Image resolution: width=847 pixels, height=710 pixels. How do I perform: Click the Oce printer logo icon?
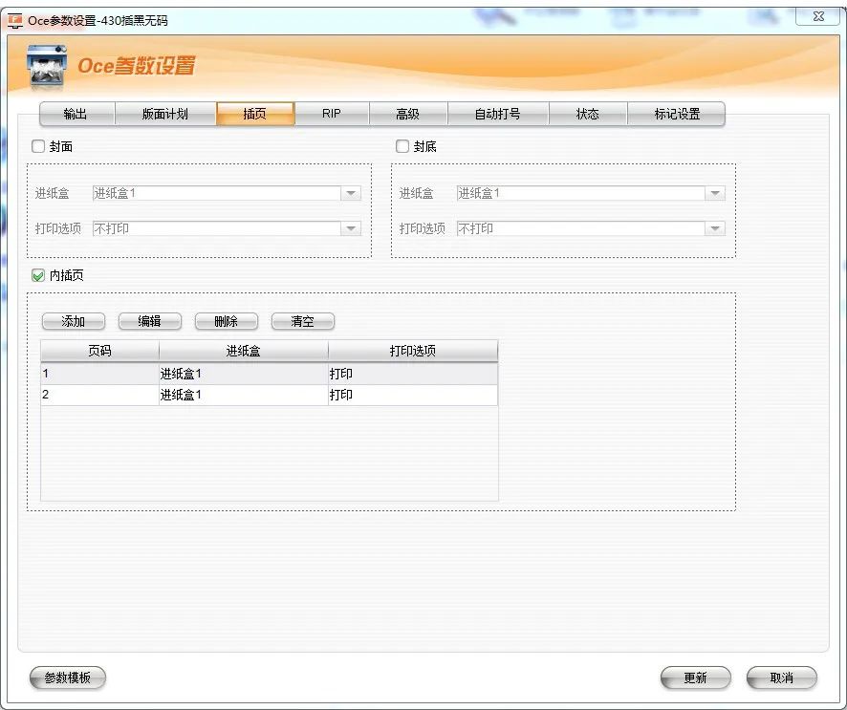pos(47,67)
